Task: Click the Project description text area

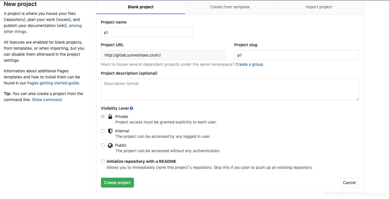Action: click(230, 89)
